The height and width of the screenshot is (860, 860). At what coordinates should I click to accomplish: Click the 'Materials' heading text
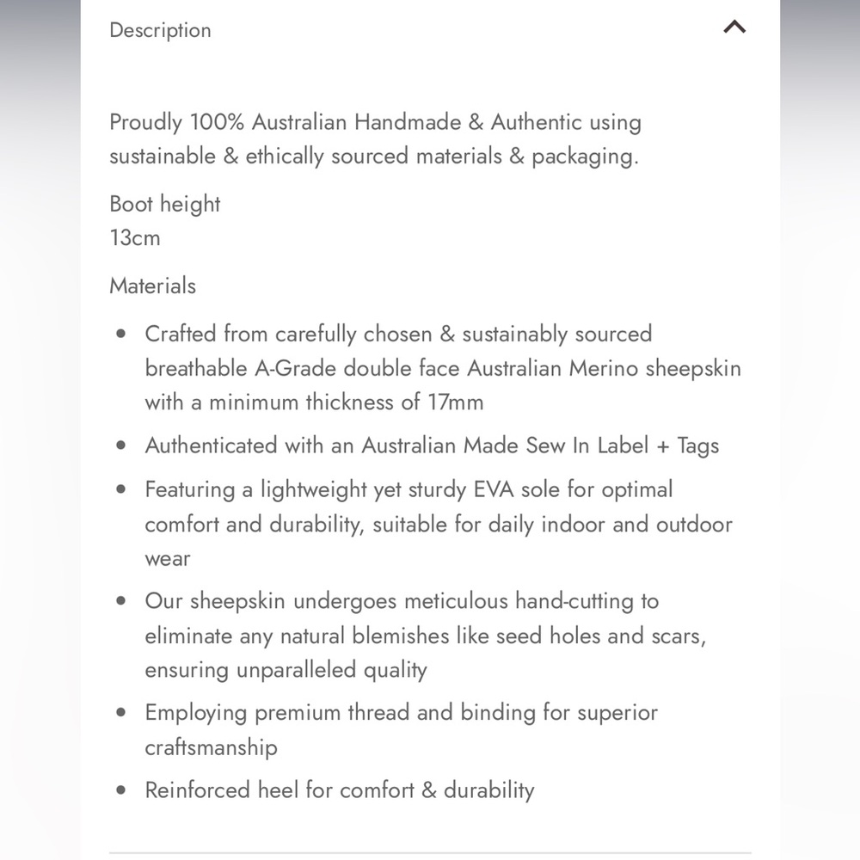tap(152, 286)
